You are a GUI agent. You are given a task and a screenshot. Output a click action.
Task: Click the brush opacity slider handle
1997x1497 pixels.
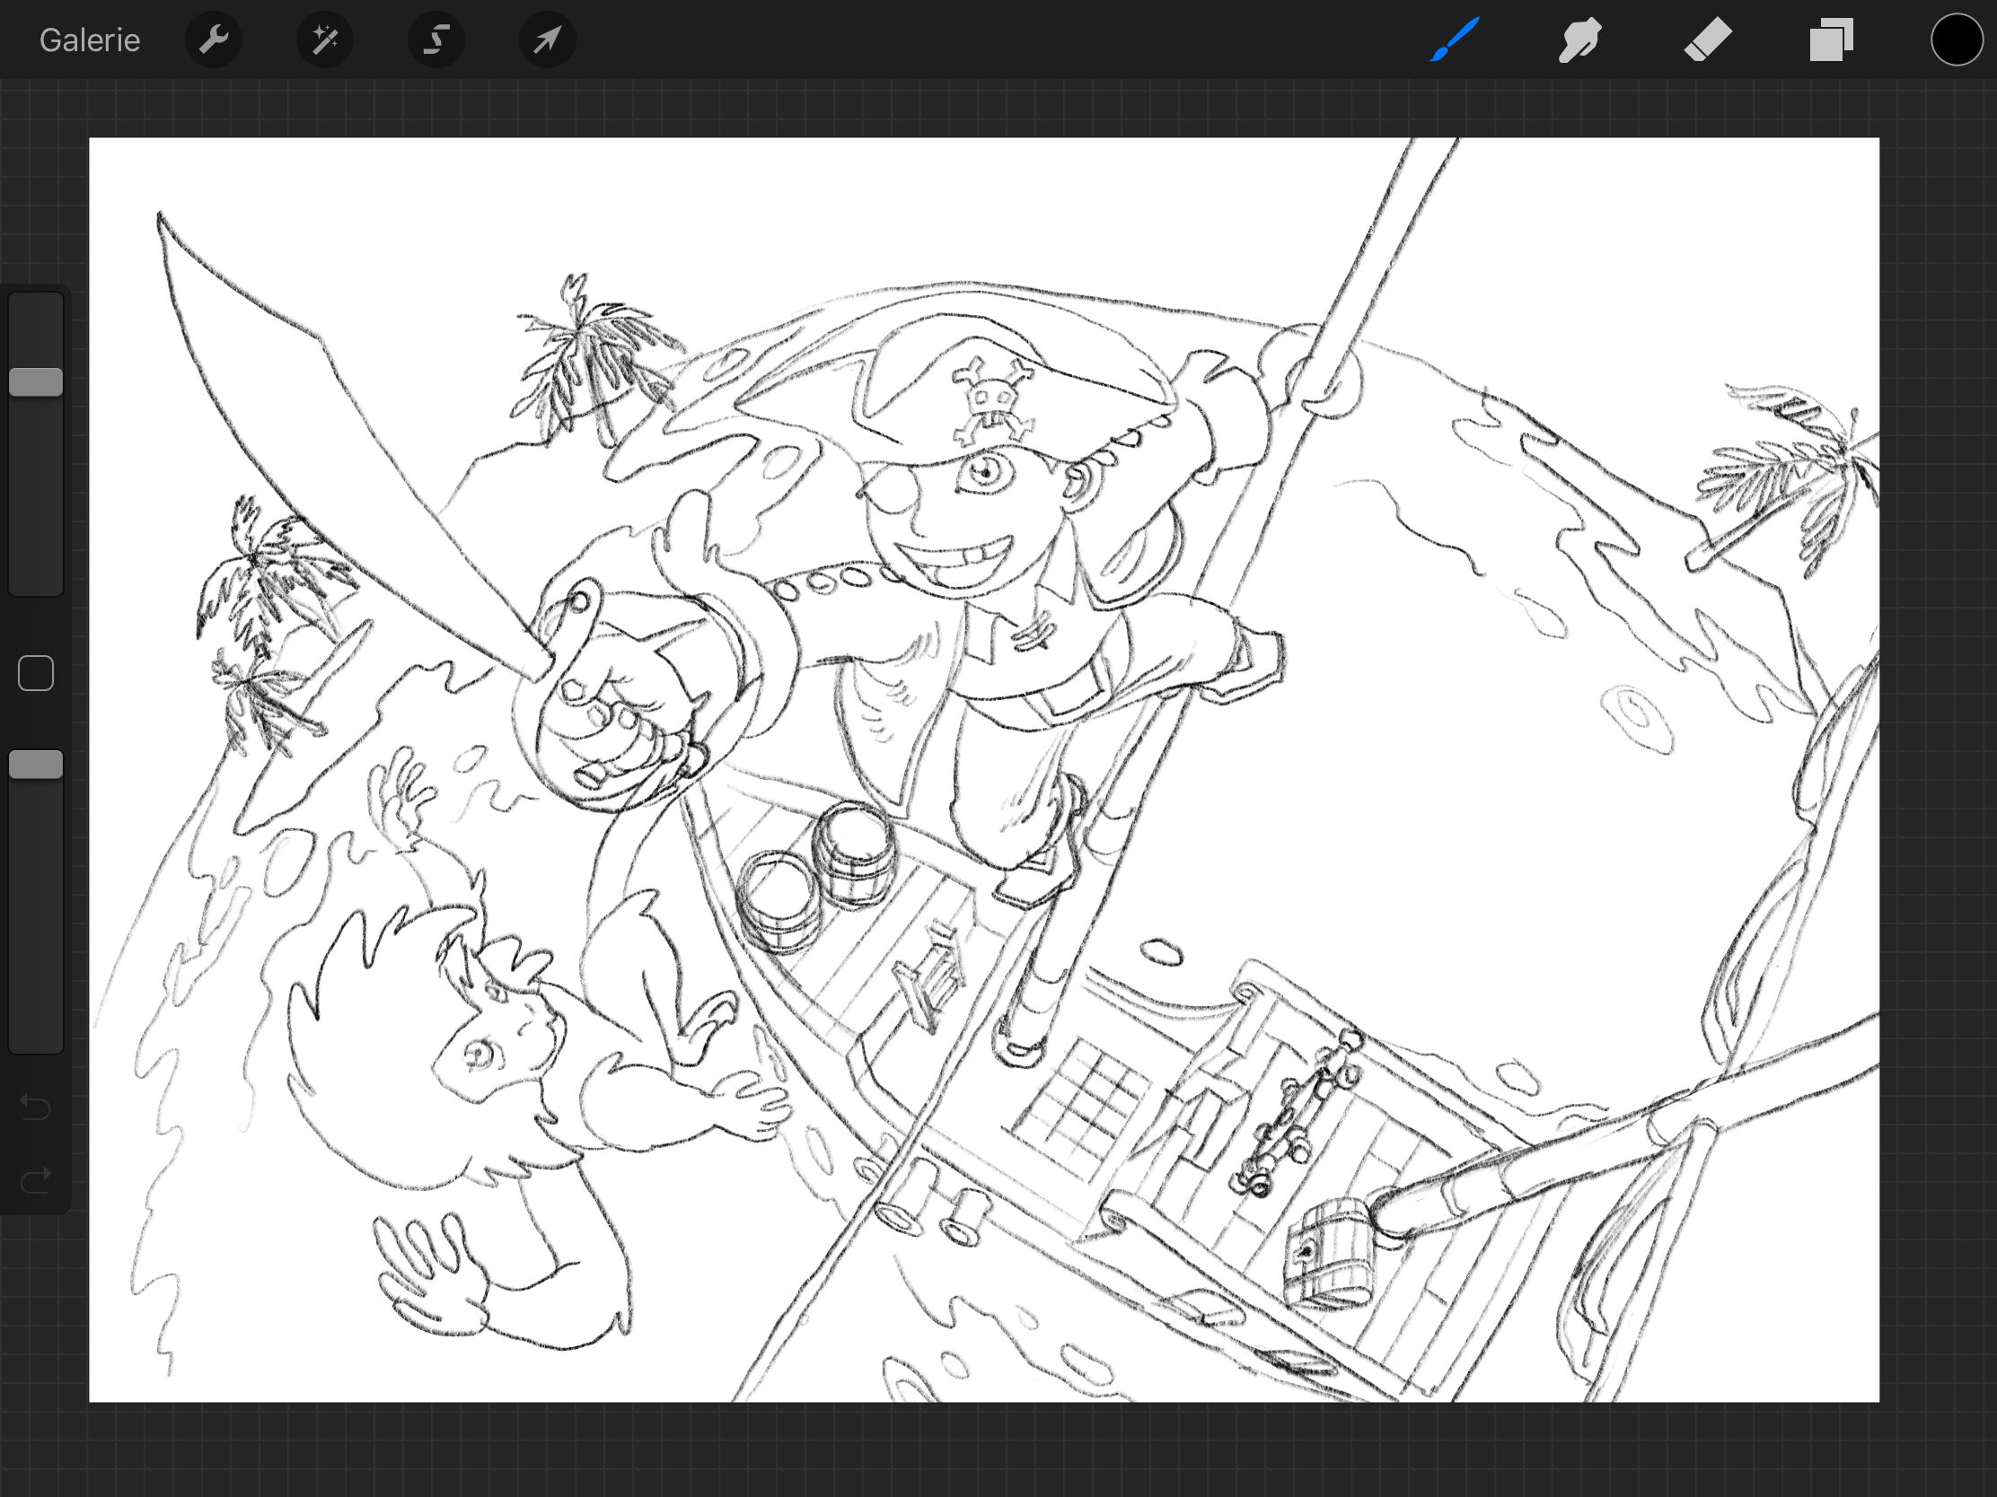coord(36,766)
